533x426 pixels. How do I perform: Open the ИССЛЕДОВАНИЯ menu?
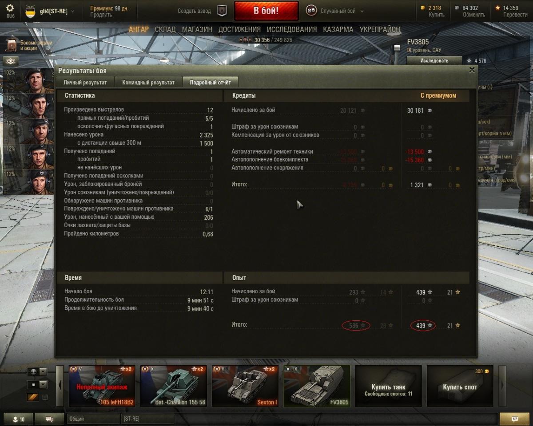click(292, 29)
